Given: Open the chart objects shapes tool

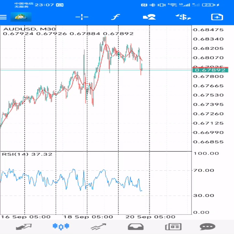Looking at the screenshot, I should pos(149,17).
